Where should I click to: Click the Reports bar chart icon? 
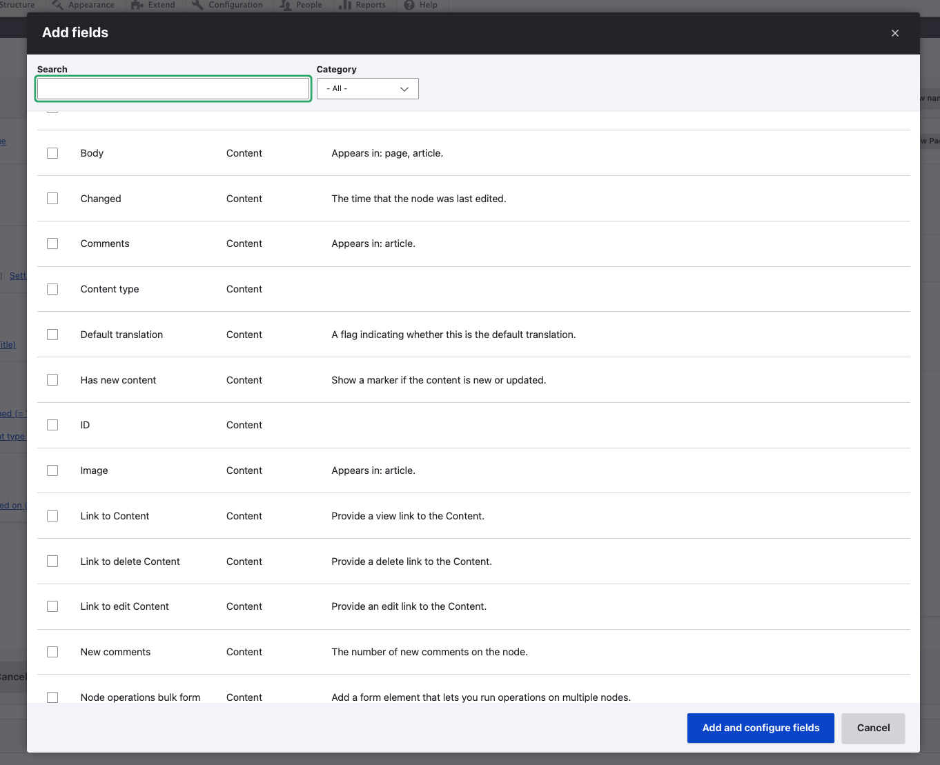(345, 5)
